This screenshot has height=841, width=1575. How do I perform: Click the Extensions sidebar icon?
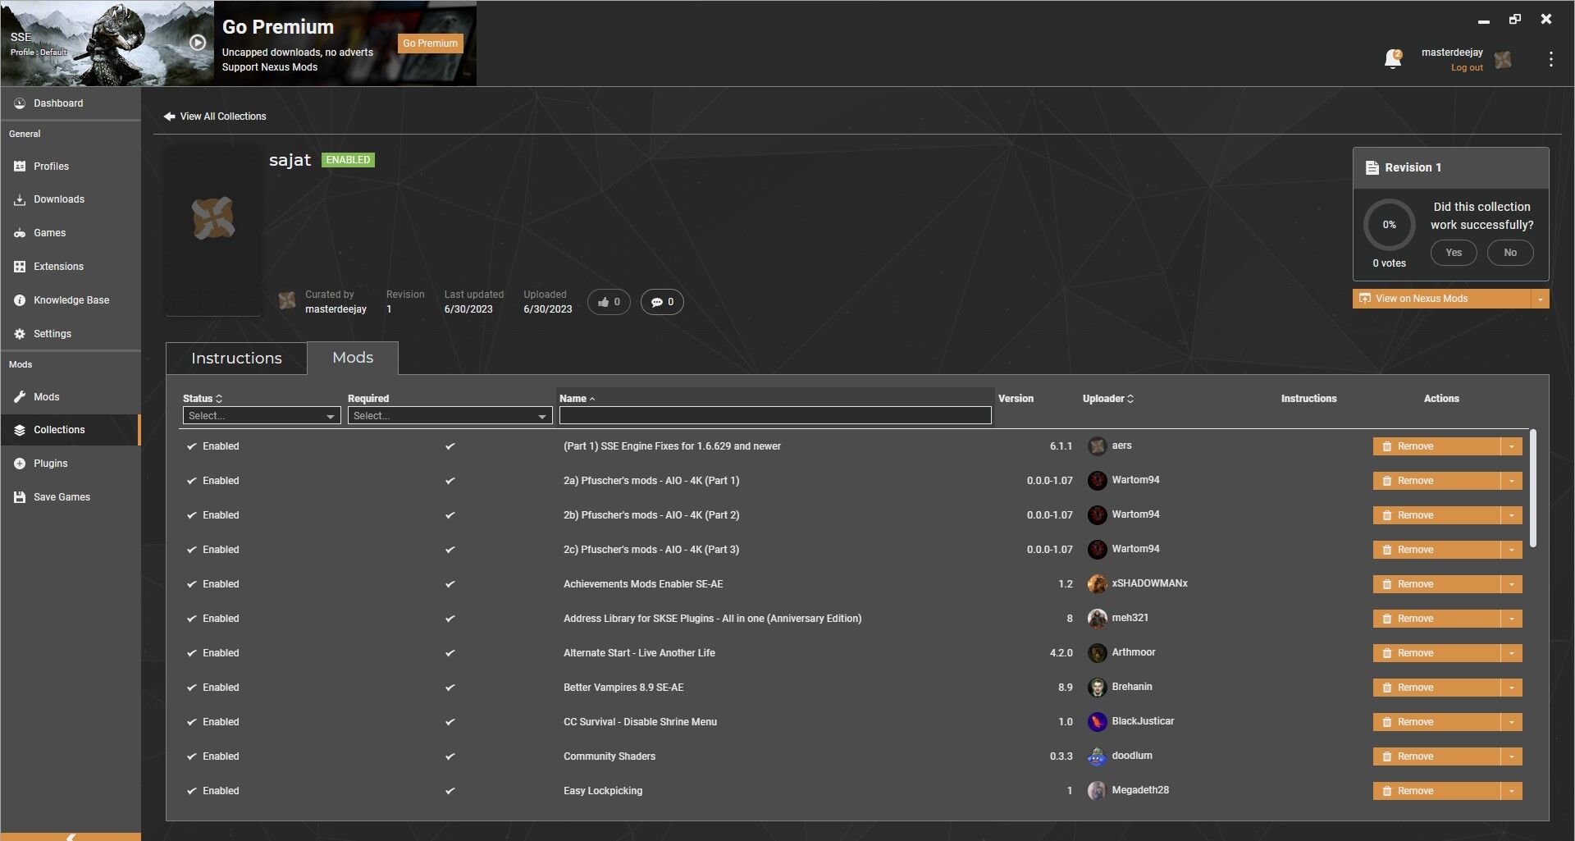pos(20,267)
